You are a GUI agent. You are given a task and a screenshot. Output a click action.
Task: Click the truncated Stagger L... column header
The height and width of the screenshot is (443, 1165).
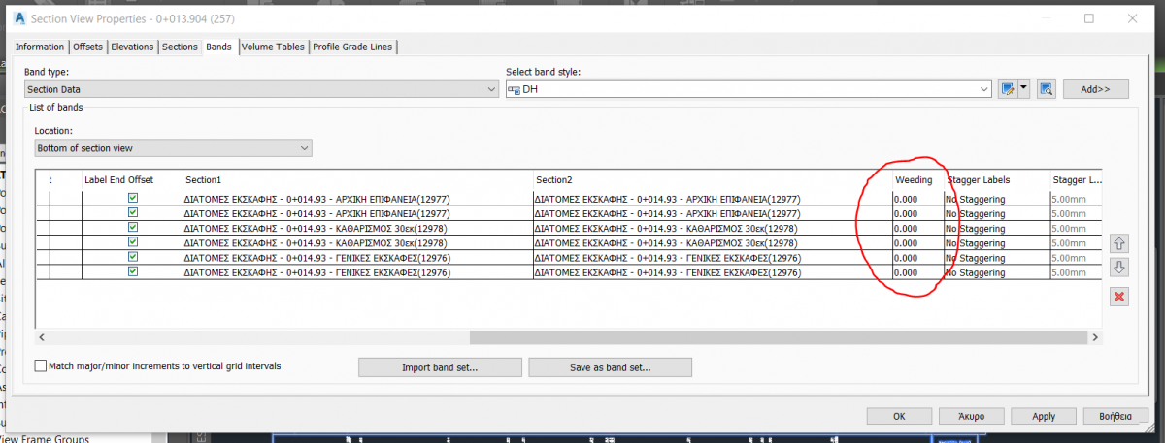coord(1076,179)
